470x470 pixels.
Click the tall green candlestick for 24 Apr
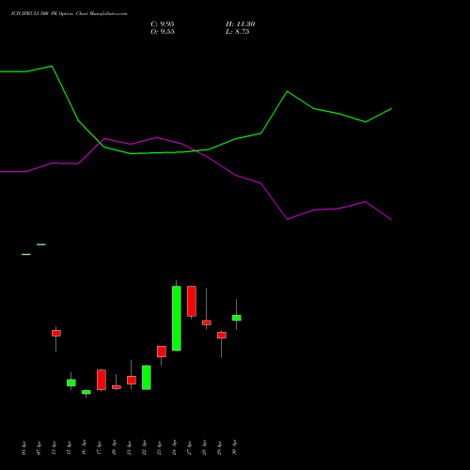[177, 318]
